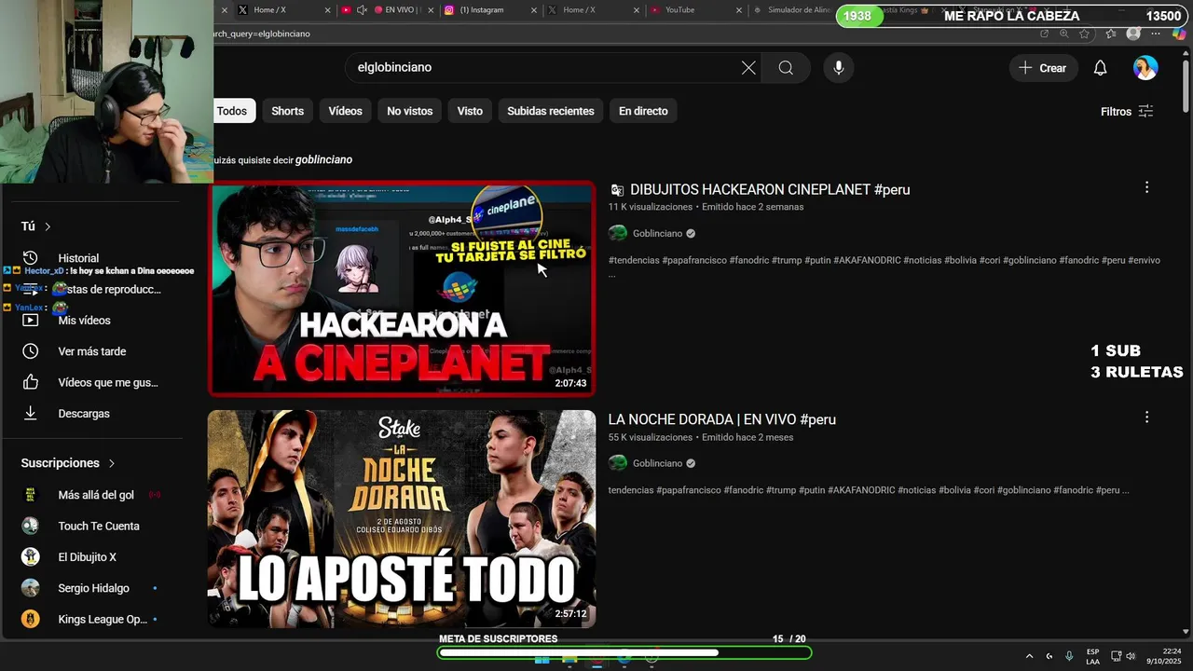The height and width of the screenshot is (671, 1193).
Task: Show hidden system tray icons chevron
Action: coord(1029,656)
